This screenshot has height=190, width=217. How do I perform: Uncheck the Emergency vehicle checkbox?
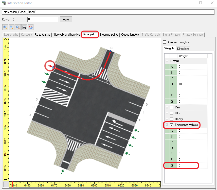coord(171,125)
